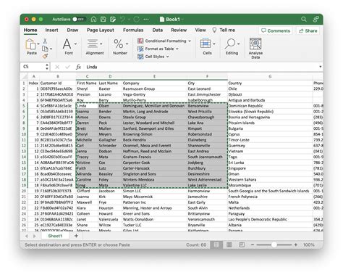Screen dimensions: 343x275
Task: Open the Alignment group
Action: (95, 46)
